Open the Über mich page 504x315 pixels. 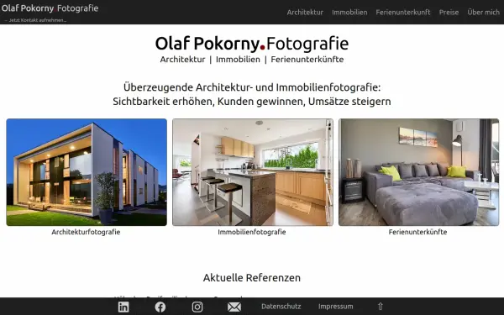pos(484,13)
